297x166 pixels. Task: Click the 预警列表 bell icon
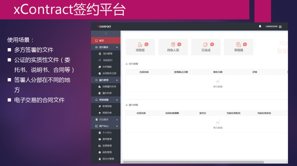(100, 113)
